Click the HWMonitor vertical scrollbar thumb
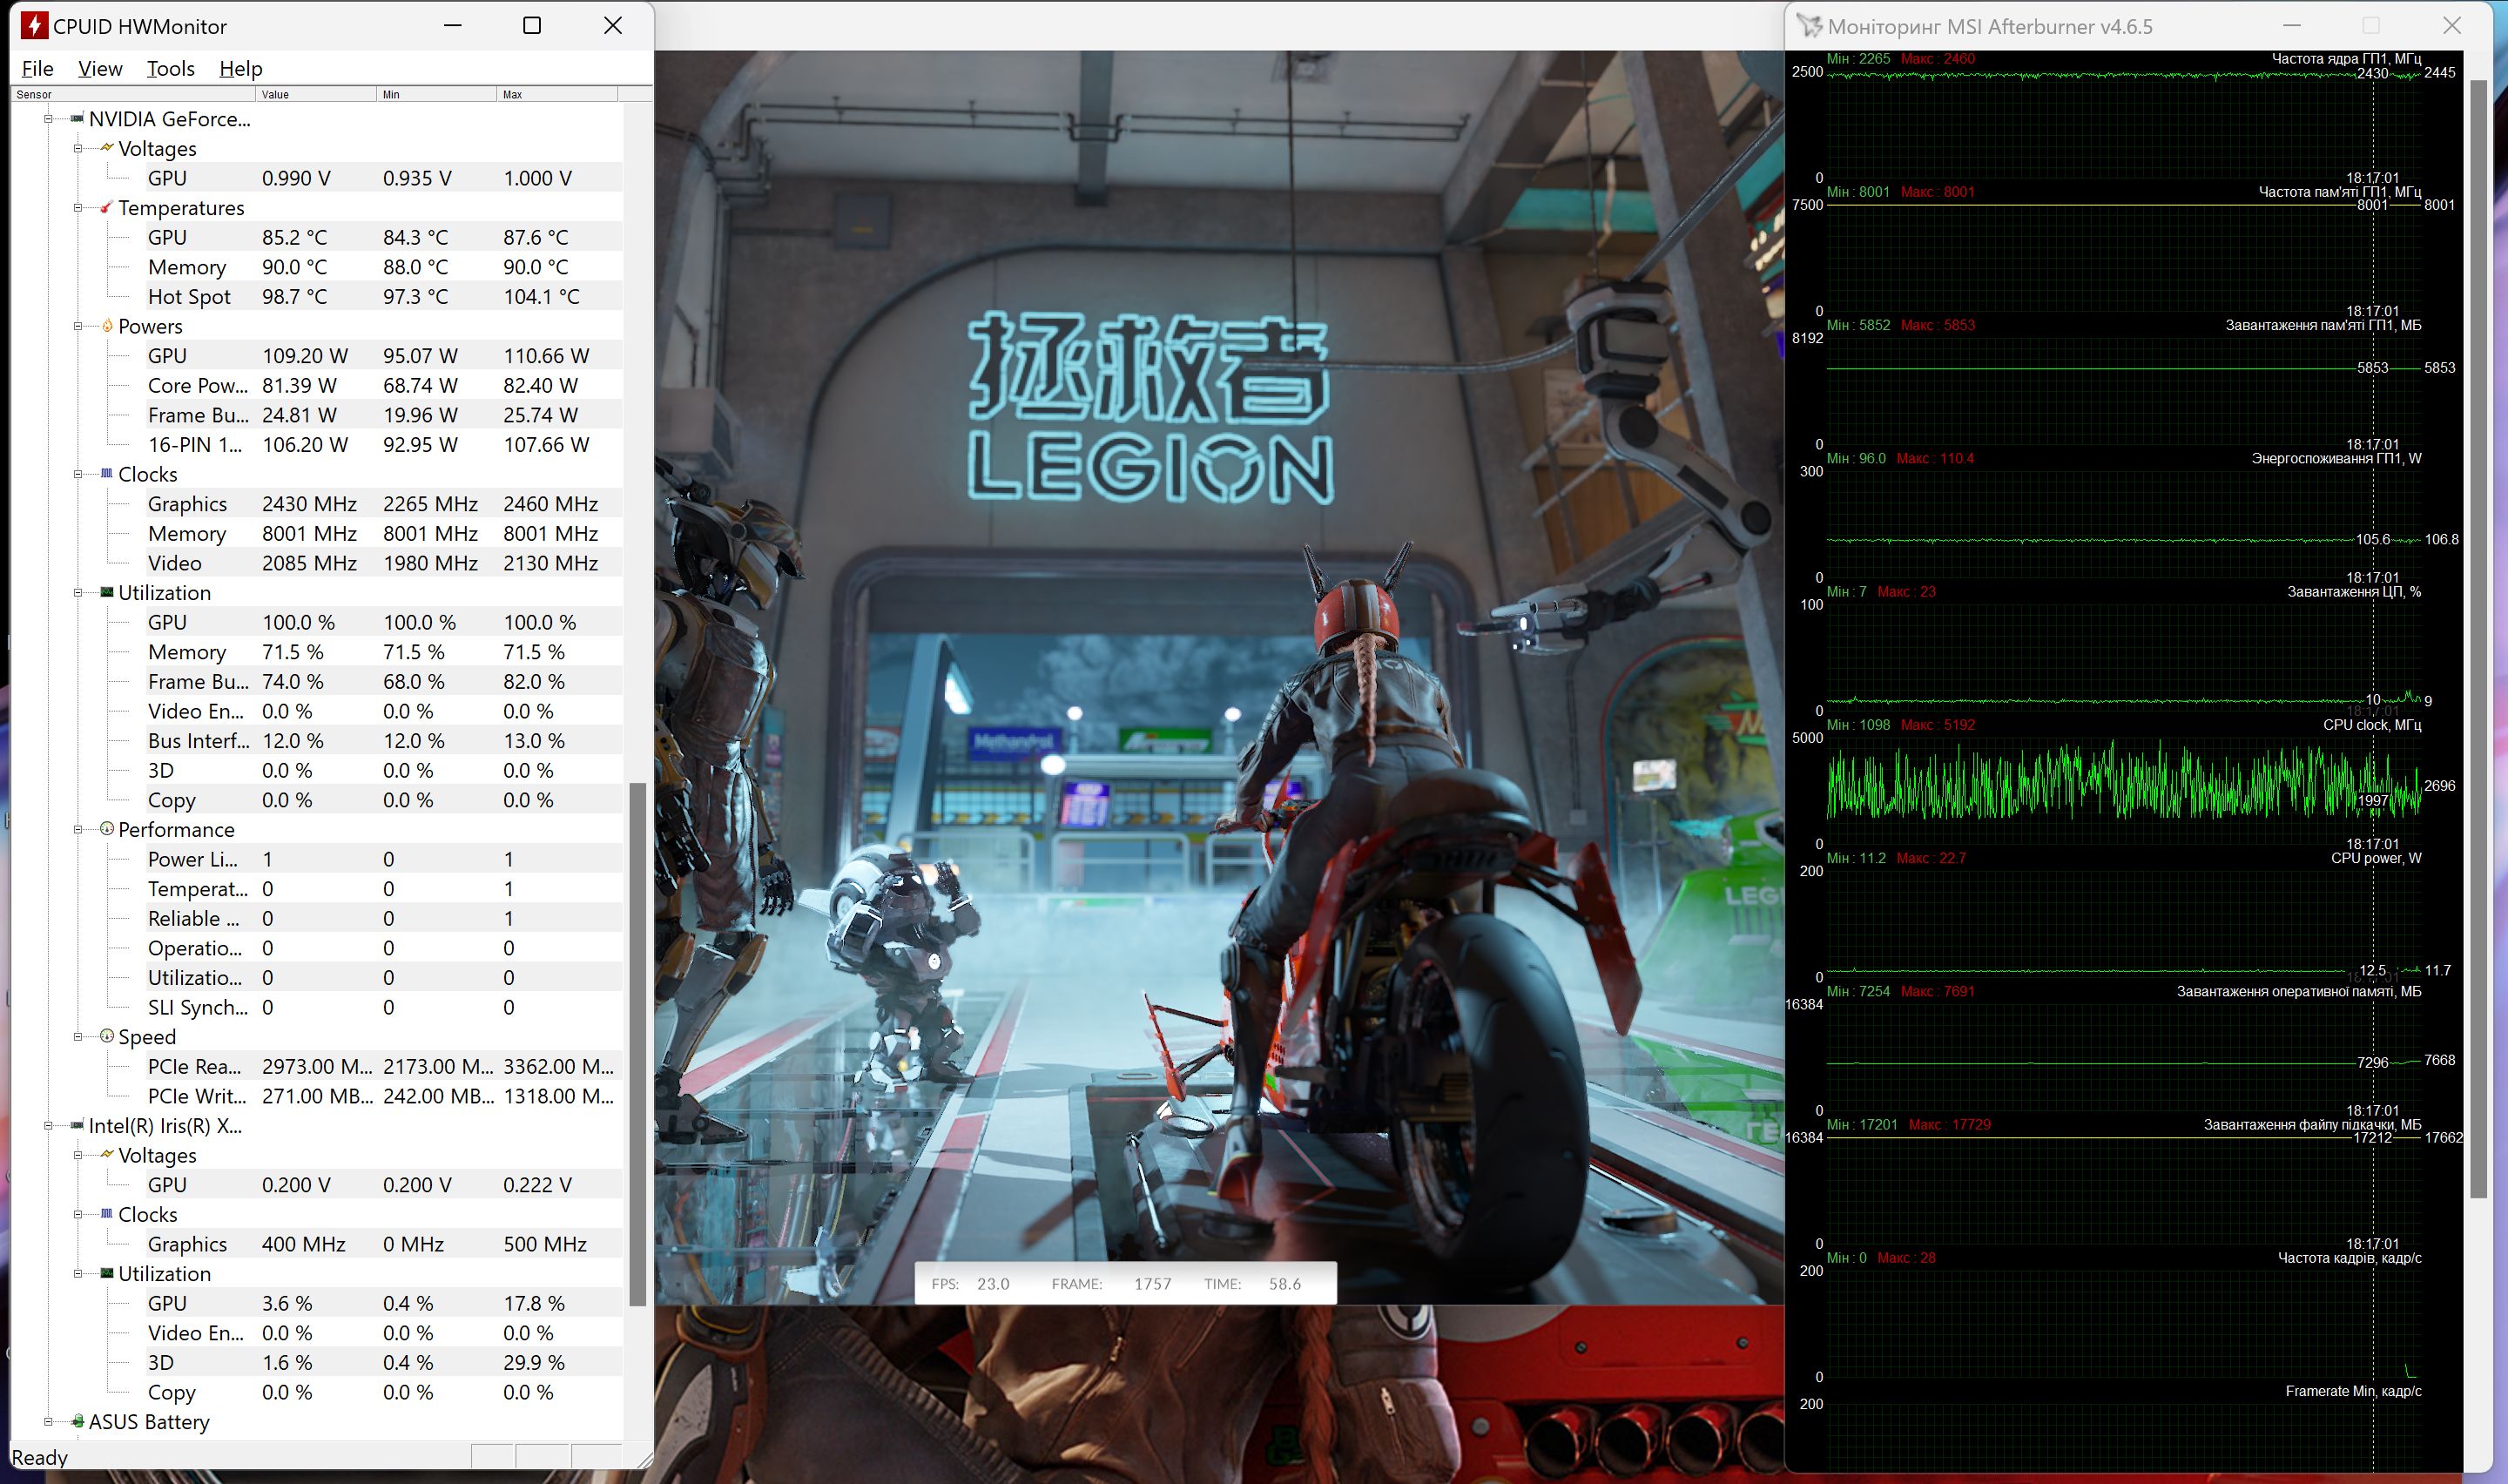This screenshot has height=1484, width=2508. pyautogui.click(x=637, y=1043)
